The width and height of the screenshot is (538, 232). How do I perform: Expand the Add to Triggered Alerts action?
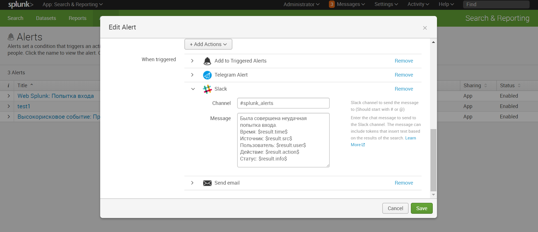tap(192, 61)
